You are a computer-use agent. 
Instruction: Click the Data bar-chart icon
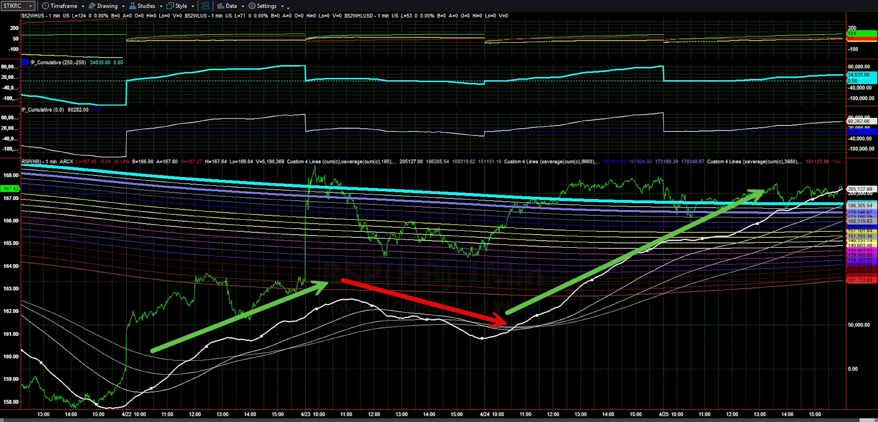221,6
